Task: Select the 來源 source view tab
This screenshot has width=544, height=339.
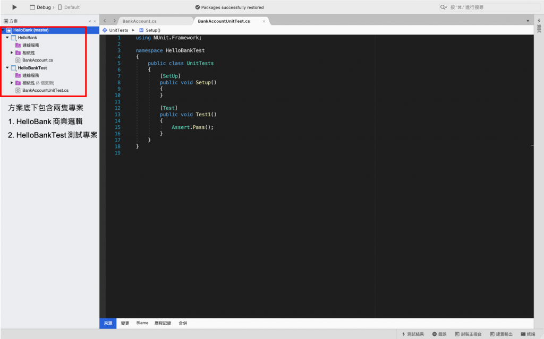Action: [x=108, y=323]
